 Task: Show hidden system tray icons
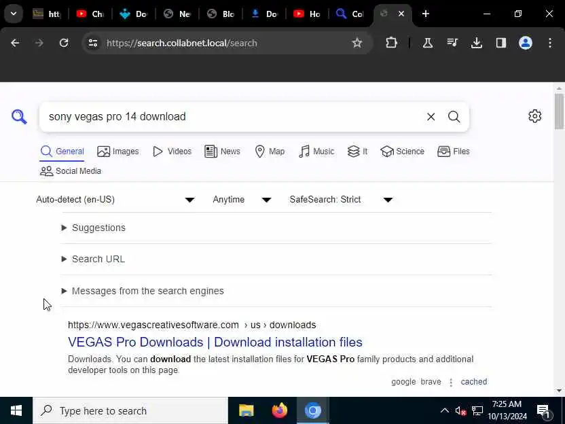click(x=445, y=410)
